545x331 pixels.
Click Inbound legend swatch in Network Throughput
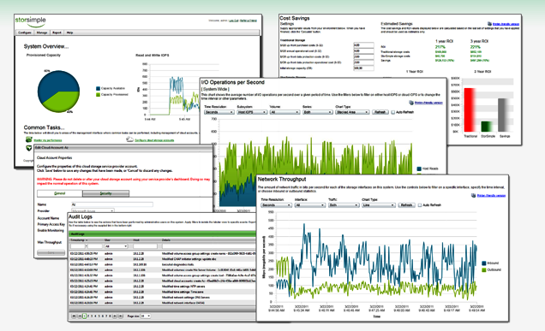tap(484, 263)
